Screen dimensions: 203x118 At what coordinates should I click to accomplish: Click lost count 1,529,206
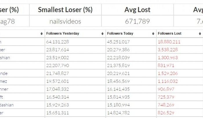click(168, 73)
